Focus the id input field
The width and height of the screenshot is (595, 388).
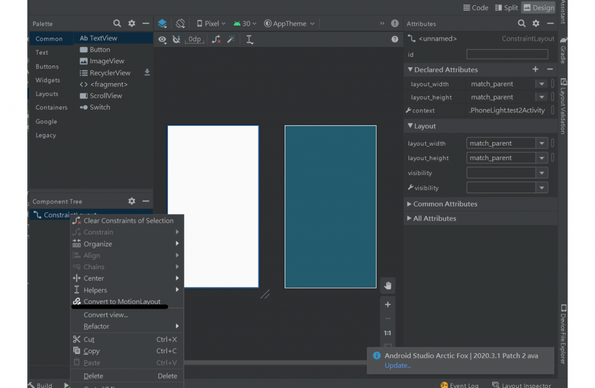point(507,54)
